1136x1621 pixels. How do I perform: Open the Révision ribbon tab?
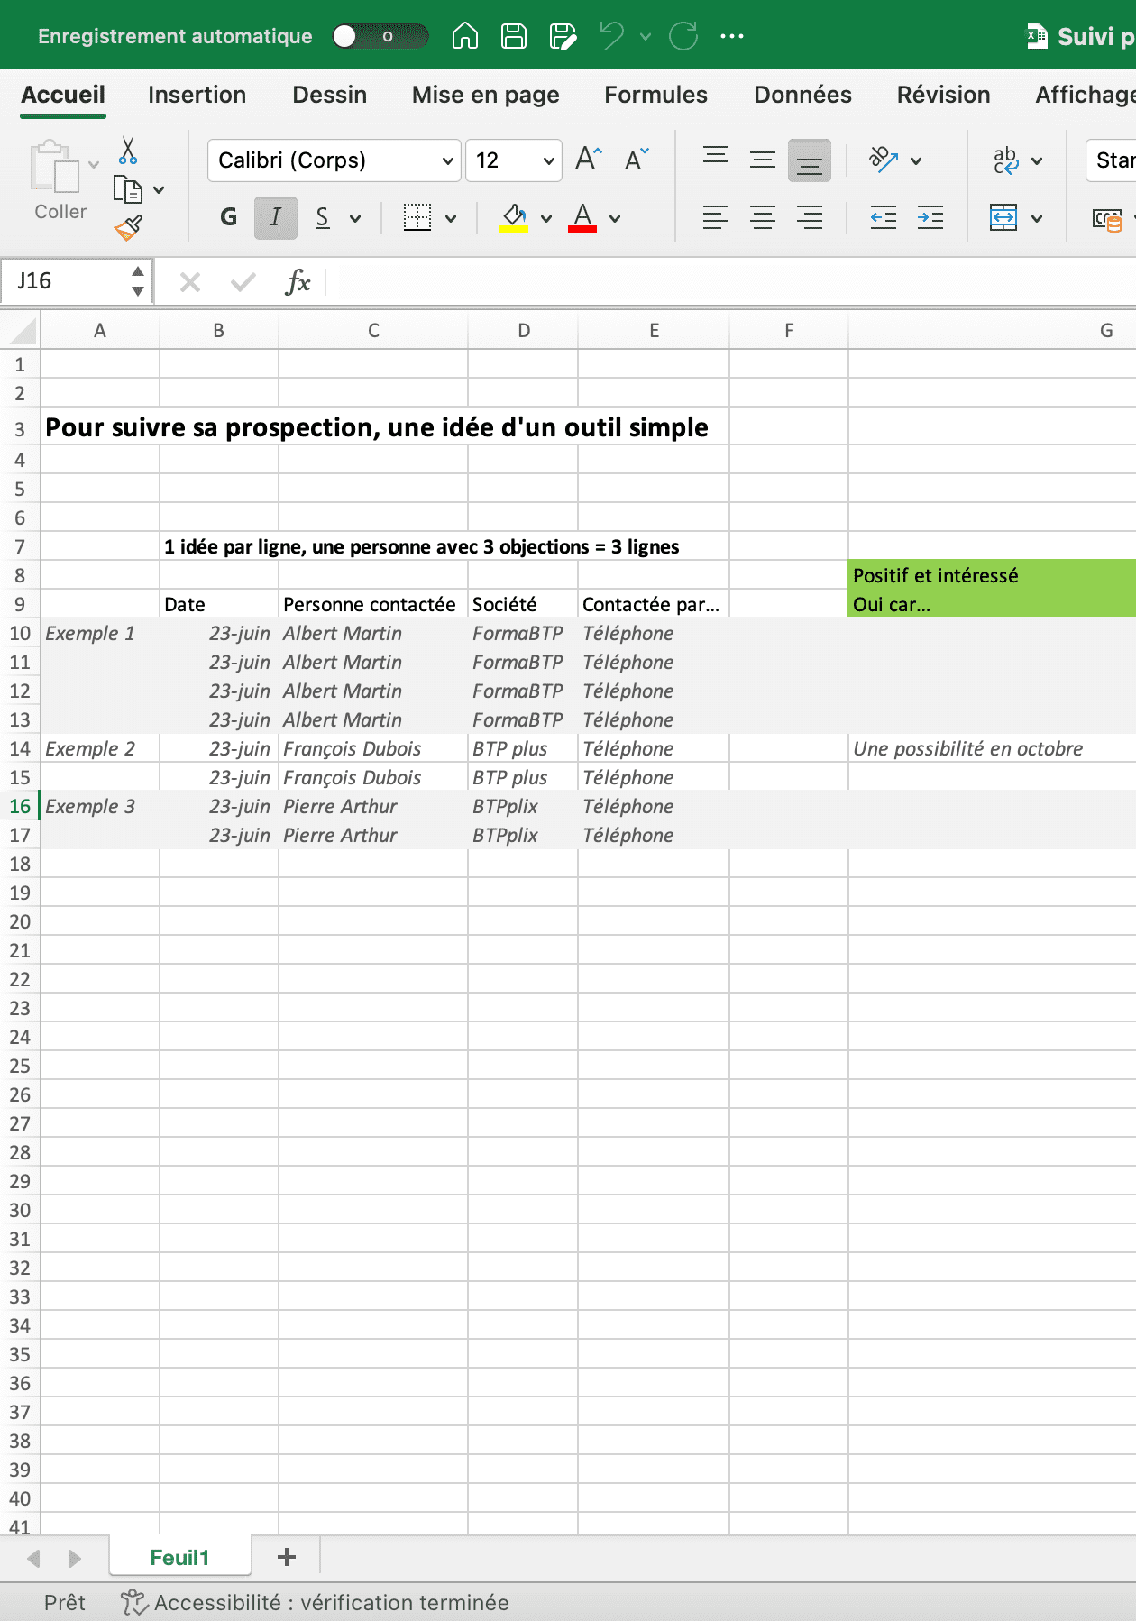(x=943, y=95)
